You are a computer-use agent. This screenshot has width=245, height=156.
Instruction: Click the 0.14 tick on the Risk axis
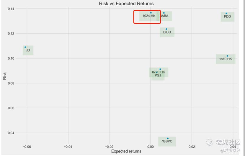(11, 9)
